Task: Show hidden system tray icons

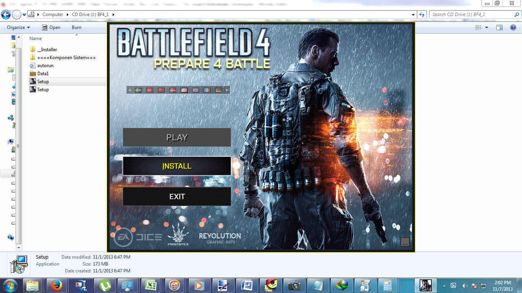Action: coord(445,286)
